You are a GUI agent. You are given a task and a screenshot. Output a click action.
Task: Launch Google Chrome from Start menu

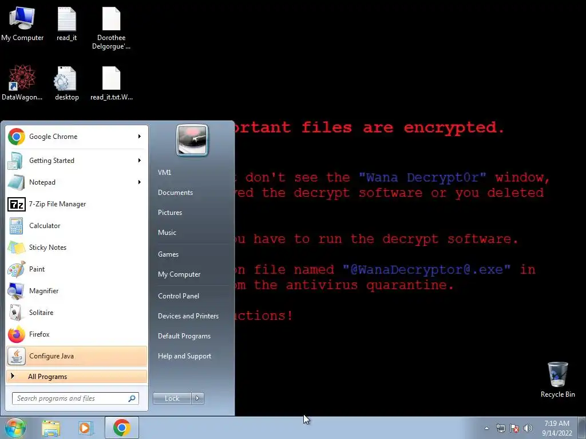point(77,137)
